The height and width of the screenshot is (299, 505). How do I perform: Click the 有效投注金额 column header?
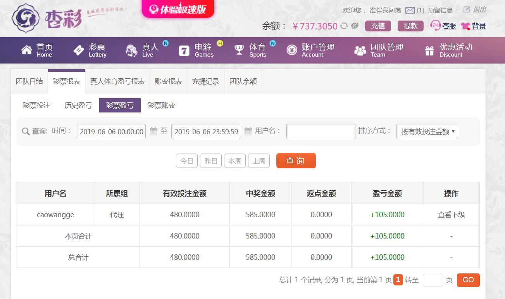click(x=184, y=193)
